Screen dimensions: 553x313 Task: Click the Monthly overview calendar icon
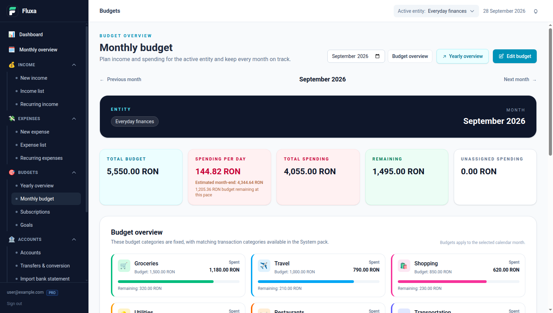(12, 50)
